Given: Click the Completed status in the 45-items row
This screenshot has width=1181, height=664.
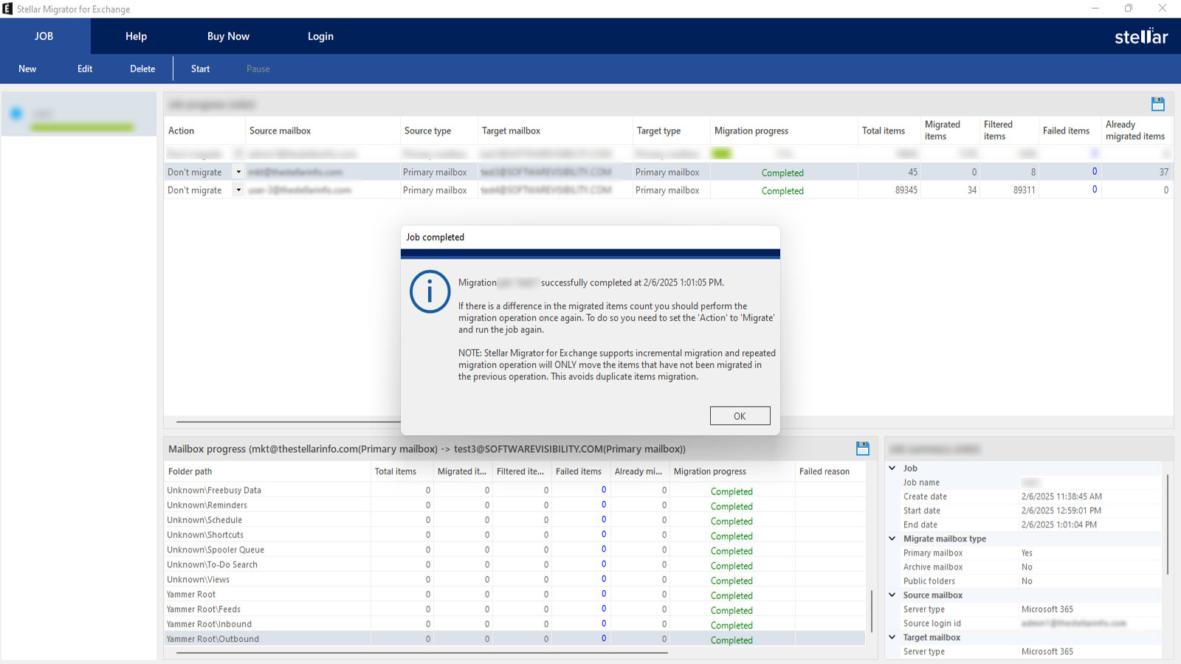Looking at the screenshot, I should pos(782,173).
